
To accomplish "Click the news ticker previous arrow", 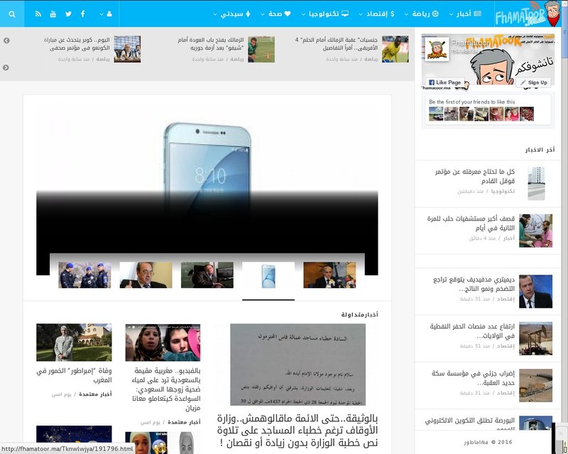I will point(6,40).
